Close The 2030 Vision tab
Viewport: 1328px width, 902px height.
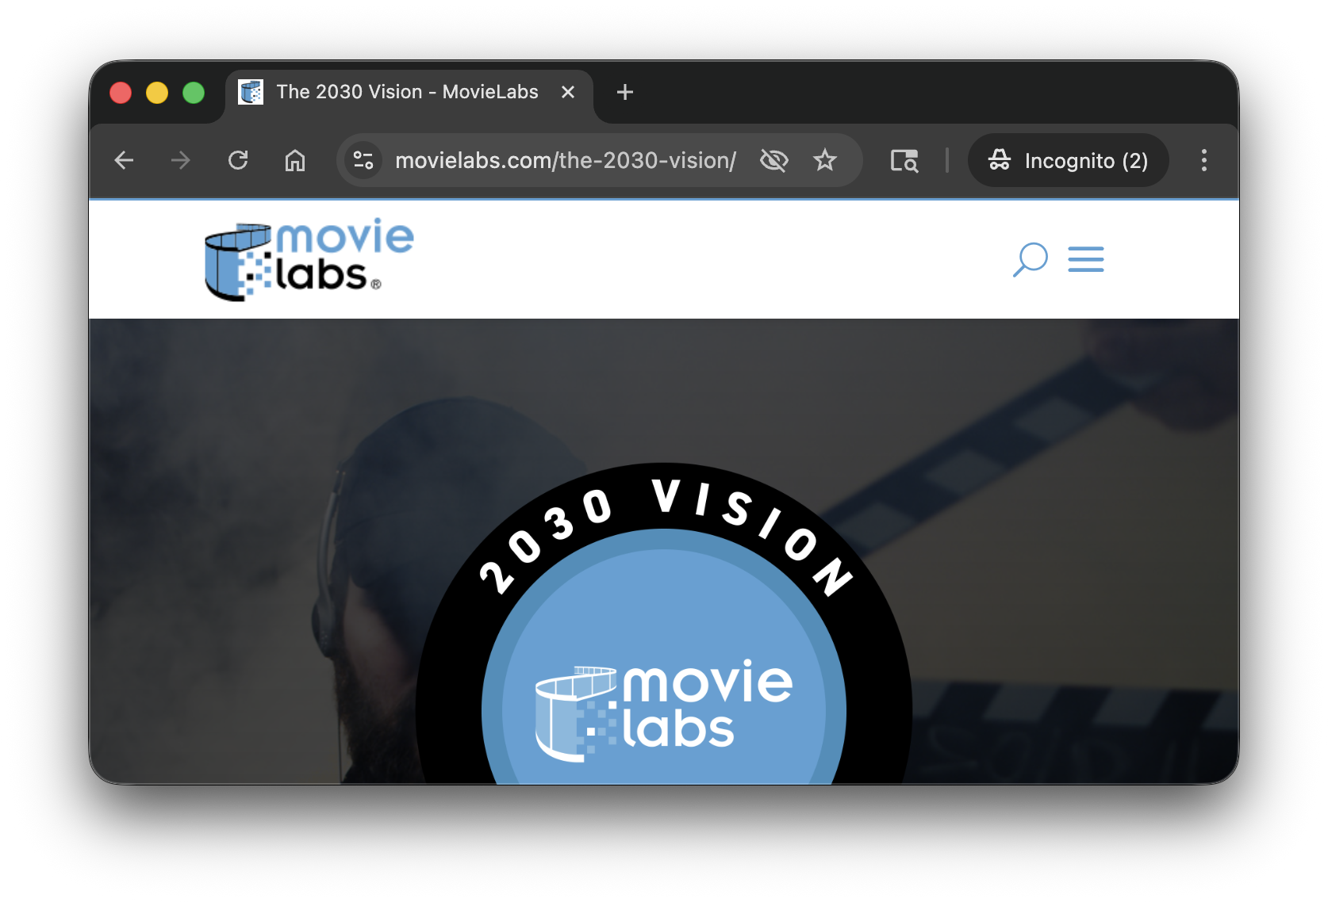tap(568, 93)
